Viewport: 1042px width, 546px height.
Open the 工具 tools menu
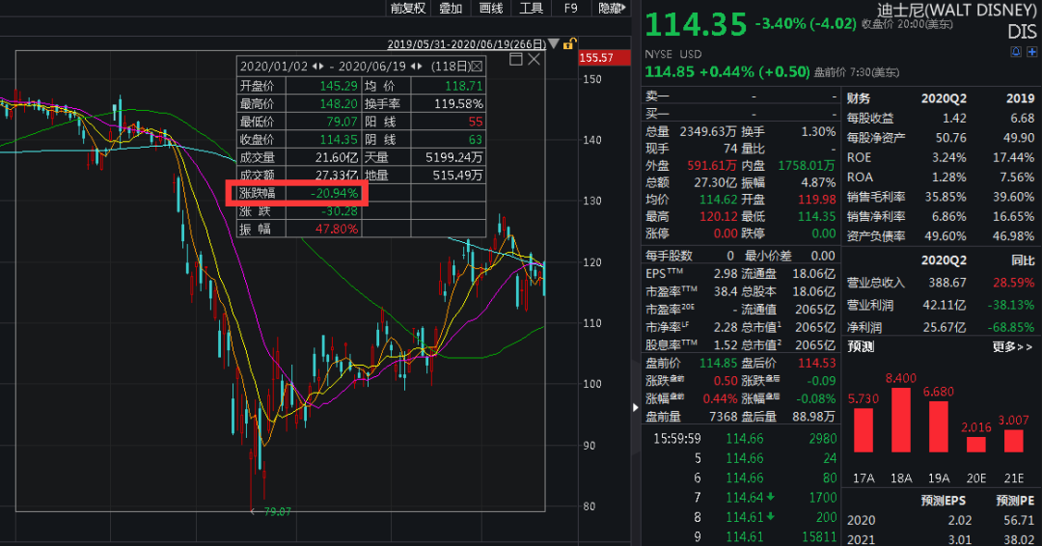pyautogui.click(x=532, y=9)
